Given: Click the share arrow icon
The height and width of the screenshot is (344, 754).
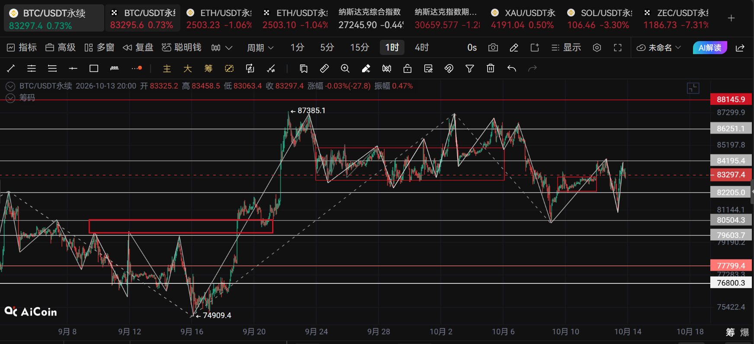Looking at the screenshot, I should [x=740, y=48].
